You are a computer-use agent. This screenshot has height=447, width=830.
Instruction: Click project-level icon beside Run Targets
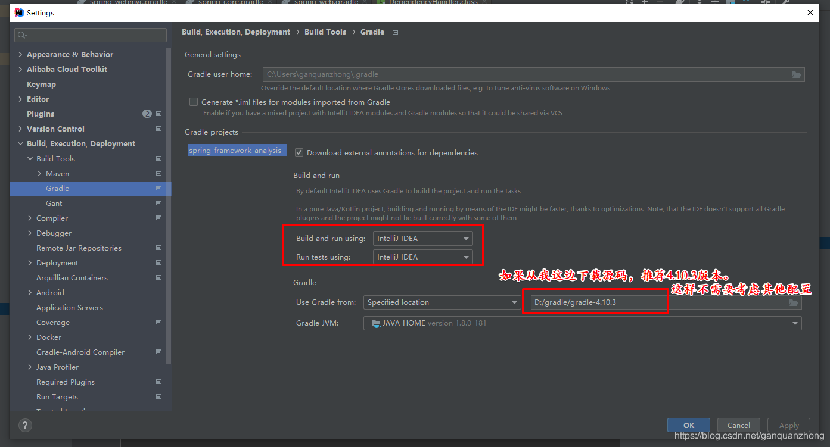158,396
